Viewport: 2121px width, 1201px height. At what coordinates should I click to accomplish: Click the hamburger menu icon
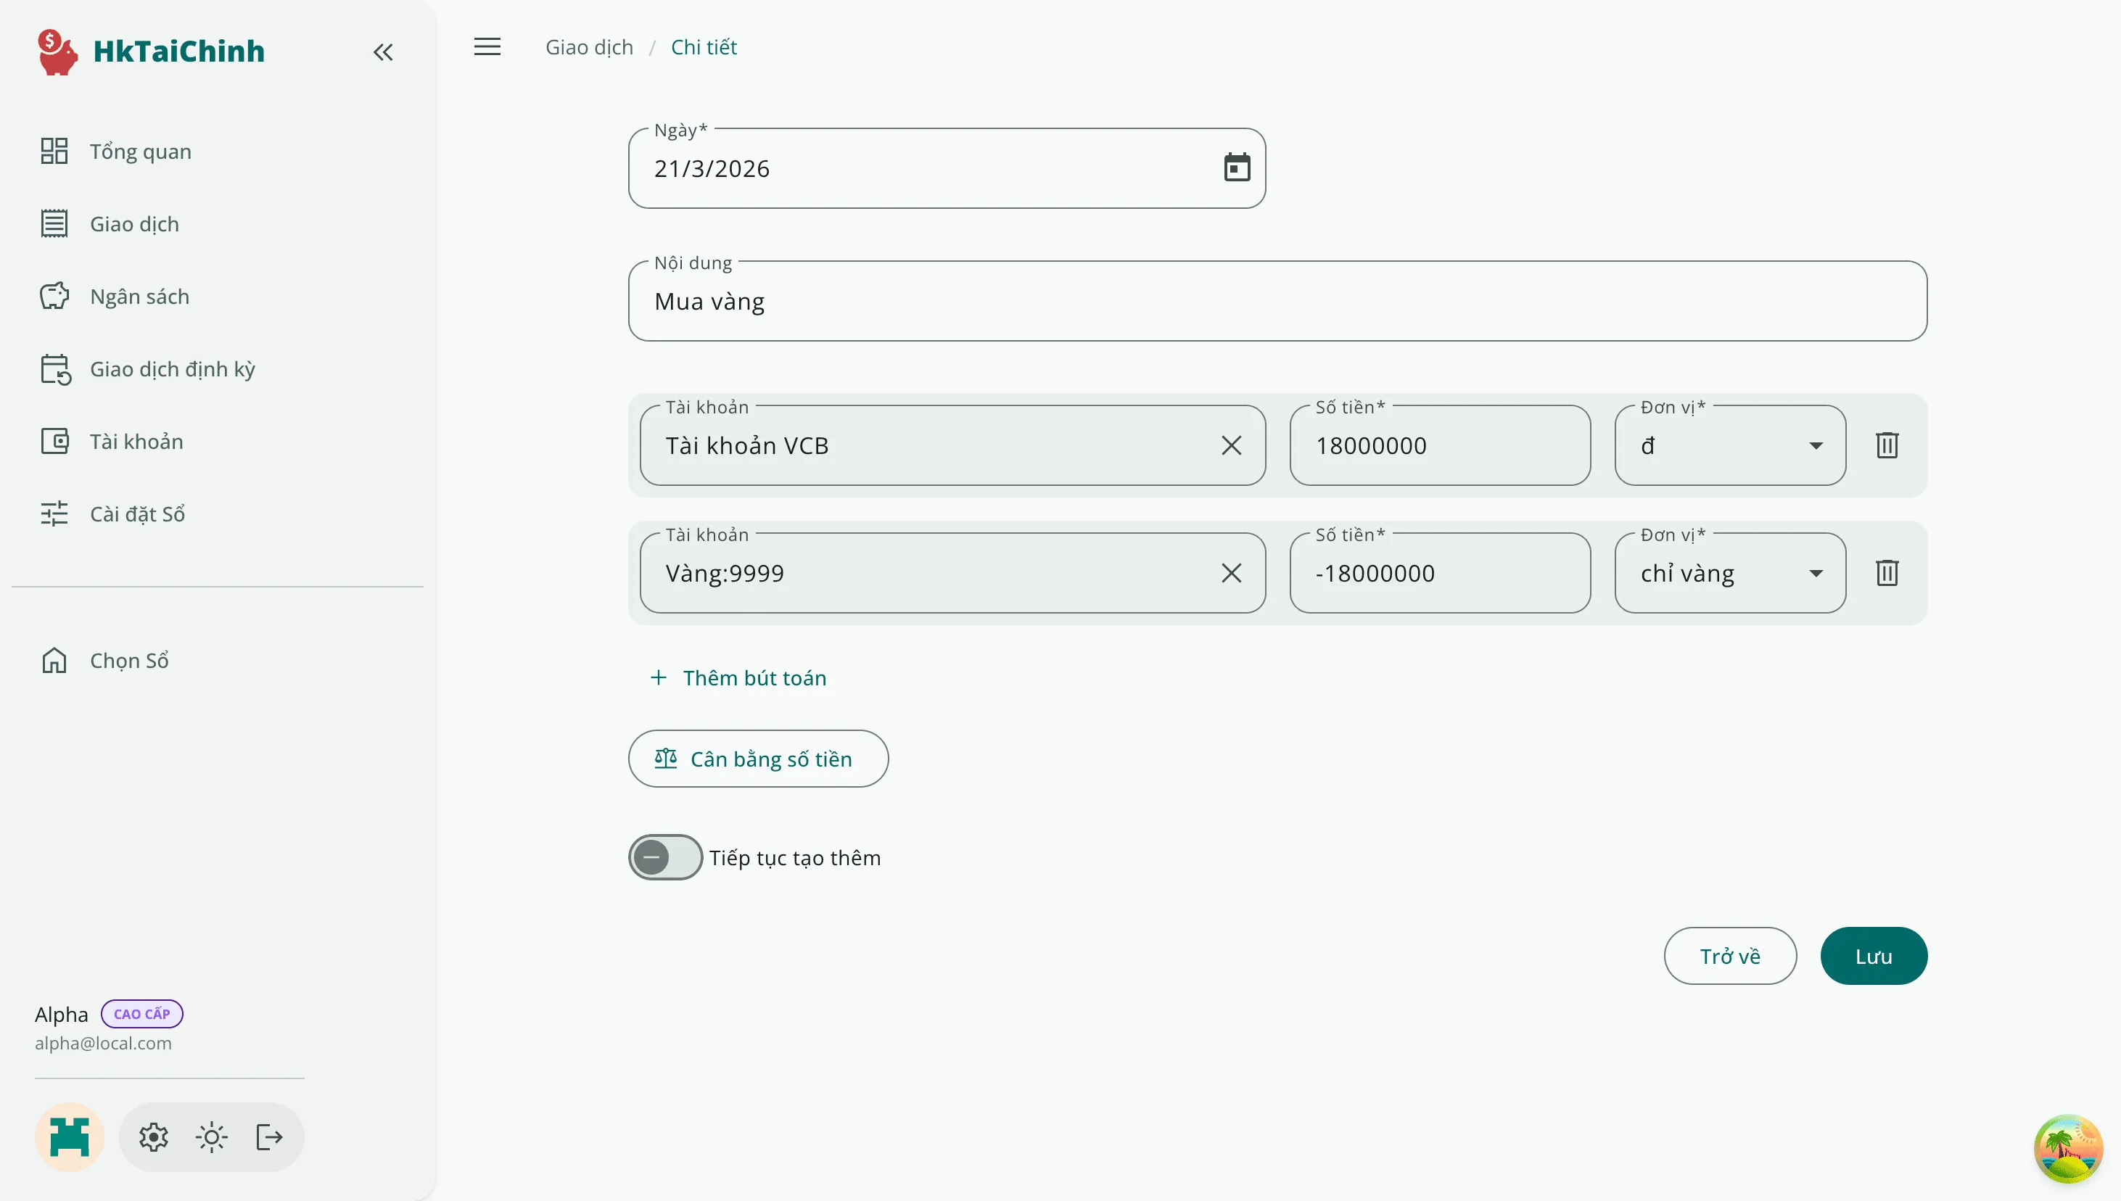coord(487,47)
